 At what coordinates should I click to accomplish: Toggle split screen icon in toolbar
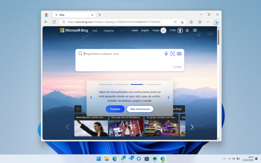tap(200, 22)
